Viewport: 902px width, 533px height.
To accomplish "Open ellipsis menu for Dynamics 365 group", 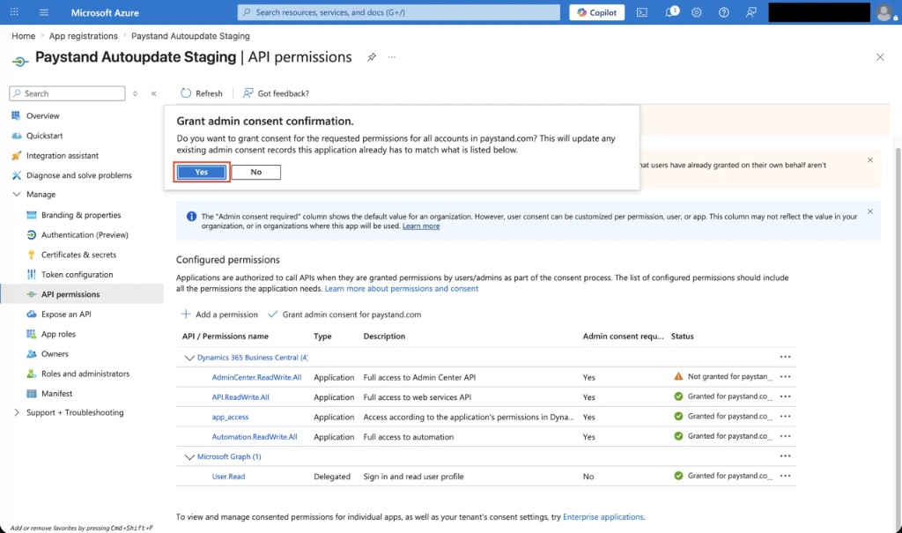I will 785,357.
